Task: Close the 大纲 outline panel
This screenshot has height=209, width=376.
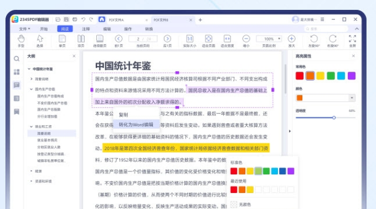Action: coord(74,56)
